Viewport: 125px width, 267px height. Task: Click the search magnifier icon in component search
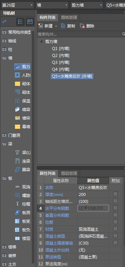124,34
